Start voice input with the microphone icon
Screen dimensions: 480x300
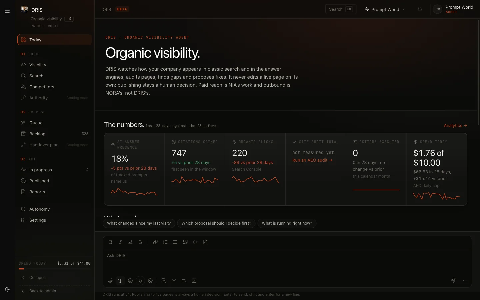[140, 281]
